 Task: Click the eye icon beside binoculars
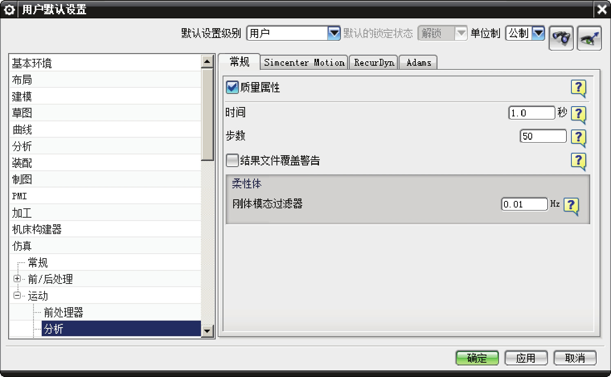[x=589, y=38]
